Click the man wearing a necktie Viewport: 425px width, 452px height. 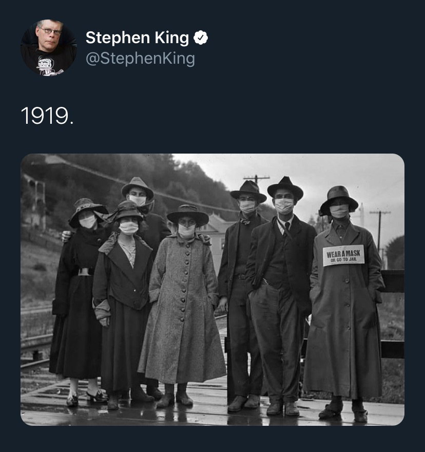[281, 288]
